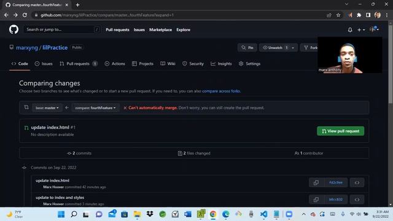Click the share page icon in address bar
Image resolution: width=393 pixels, height=221 pixels.
(x=329, y=15)
